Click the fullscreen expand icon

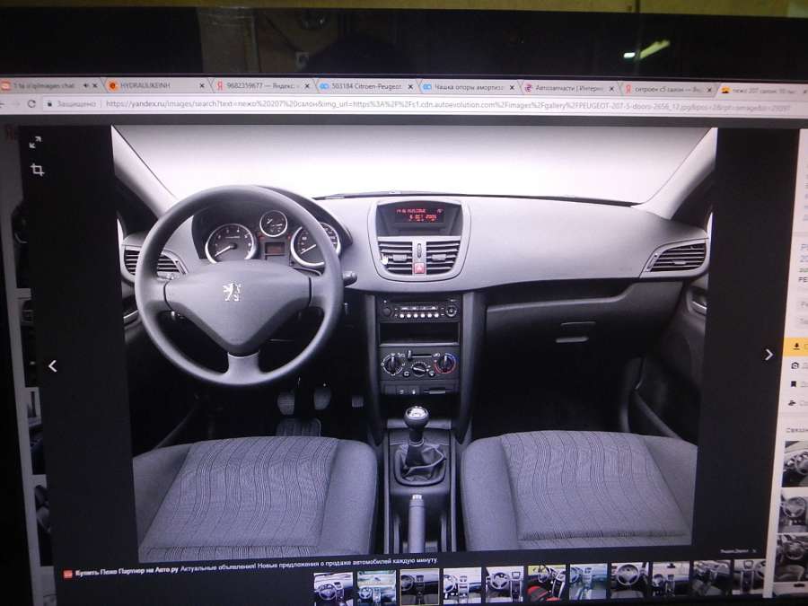[x=35, y=142]
